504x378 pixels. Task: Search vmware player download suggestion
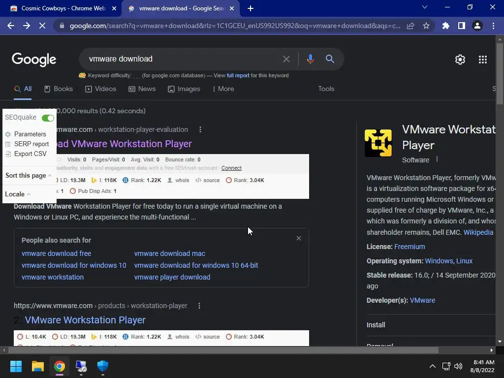[172, 278]
